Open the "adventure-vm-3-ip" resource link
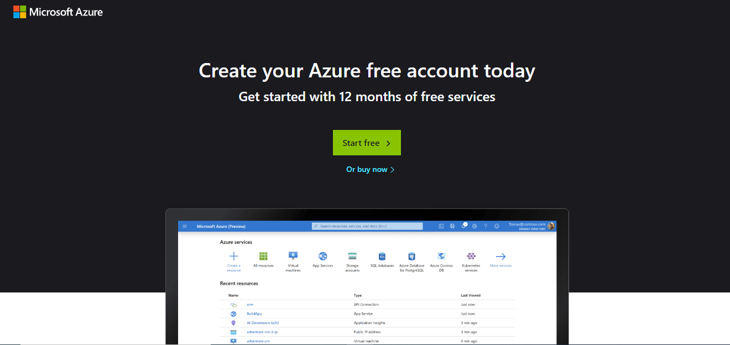730x345 pixels. tap(262, 332)
